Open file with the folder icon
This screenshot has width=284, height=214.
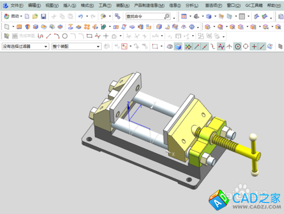(35, 17)
